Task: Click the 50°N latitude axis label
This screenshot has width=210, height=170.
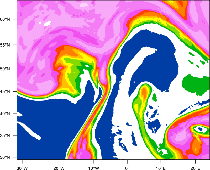Action: (5, 69)
